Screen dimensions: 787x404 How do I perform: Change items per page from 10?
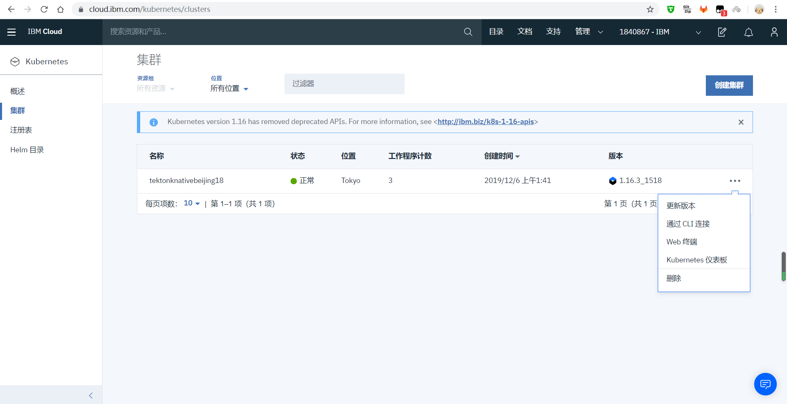coord(192,203)
